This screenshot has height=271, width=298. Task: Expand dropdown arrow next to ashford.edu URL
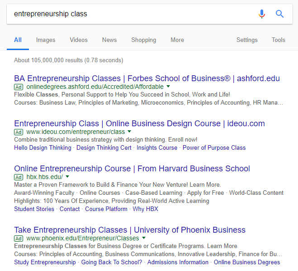tap(168, 86)
